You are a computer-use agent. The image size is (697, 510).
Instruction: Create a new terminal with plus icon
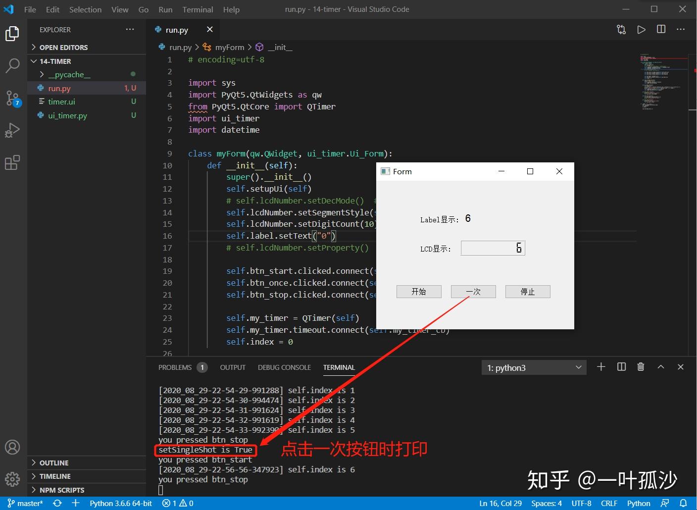[601, 367]
